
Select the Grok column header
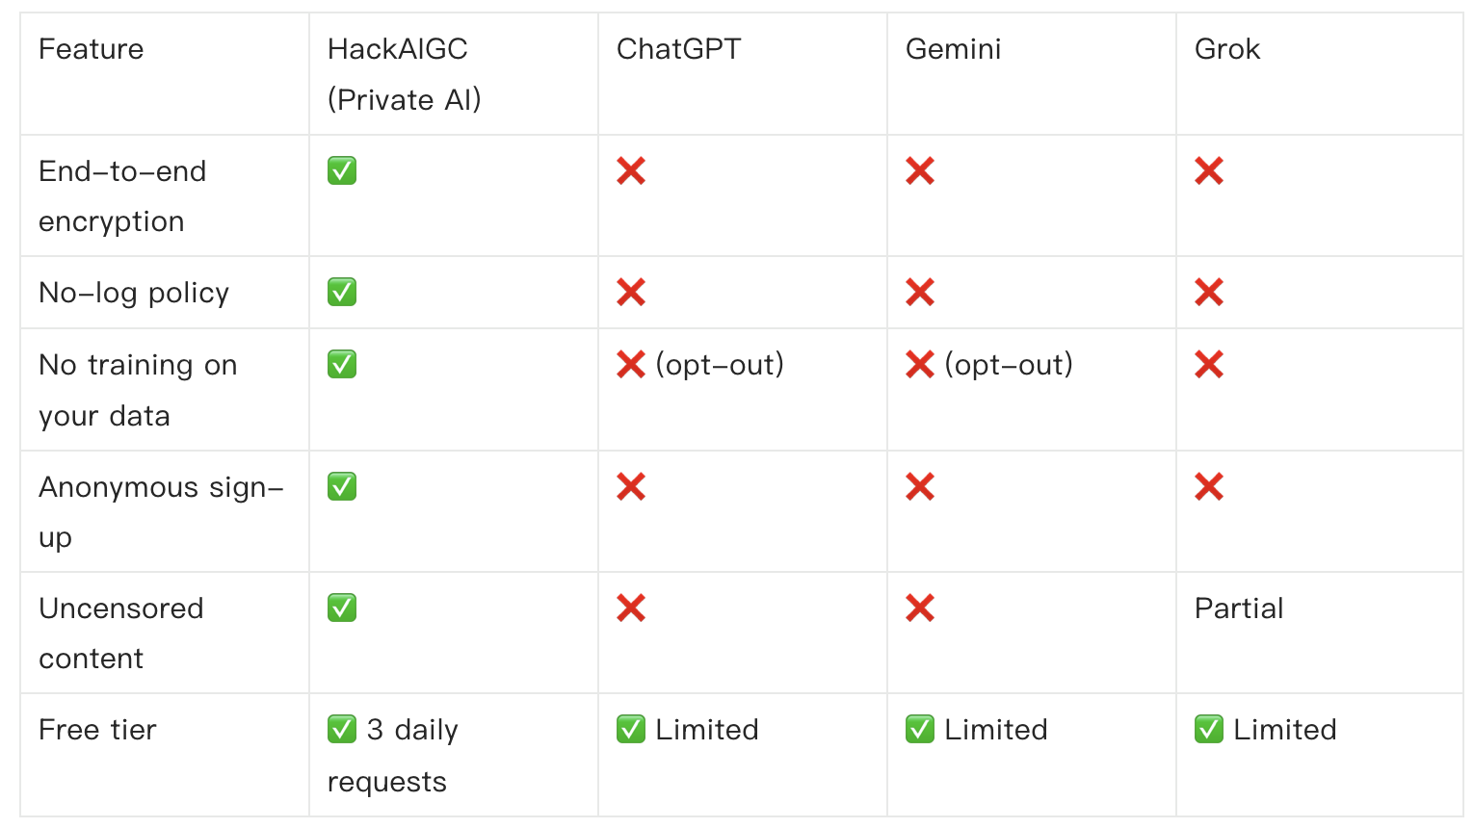[1227, 49]
